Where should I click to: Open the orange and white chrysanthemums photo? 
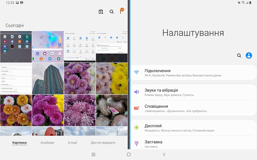16,110
